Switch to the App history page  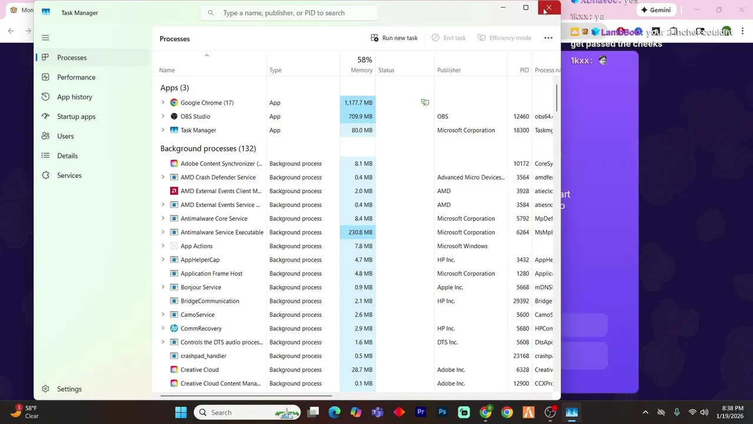tap(92, 97)
